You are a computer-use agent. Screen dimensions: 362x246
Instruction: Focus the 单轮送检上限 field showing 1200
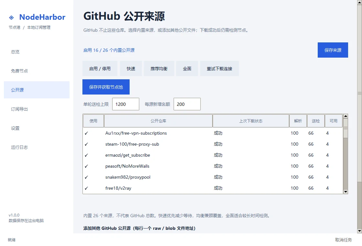click(126, 104)
